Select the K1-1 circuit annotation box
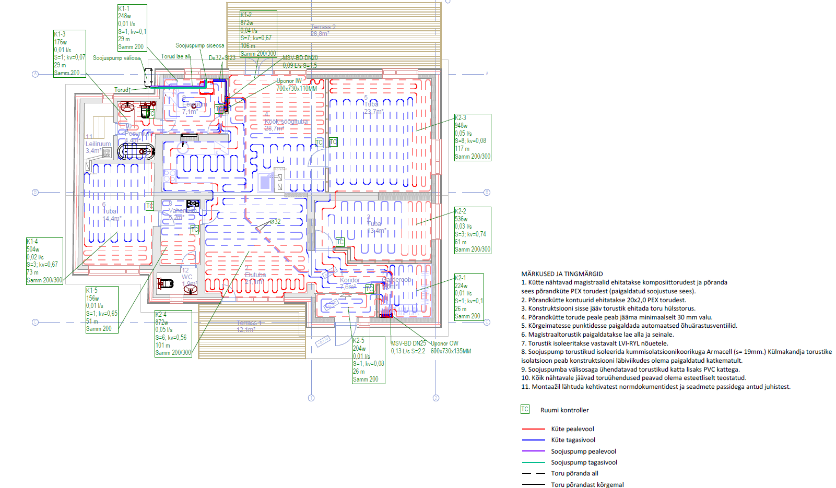The image size is (836, 488). point(132,28)
